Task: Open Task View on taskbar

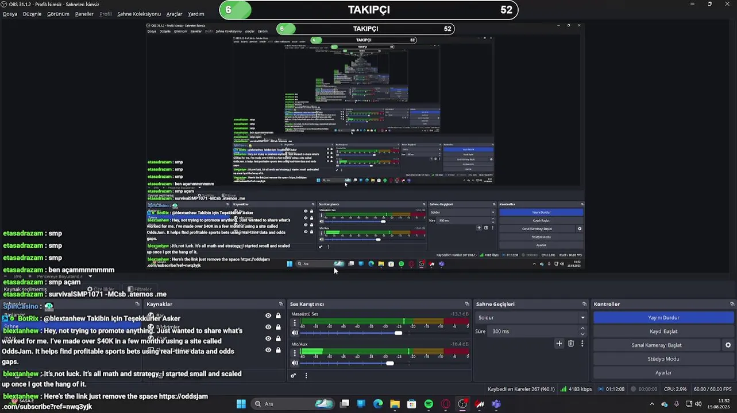Action: coord(345,404)
